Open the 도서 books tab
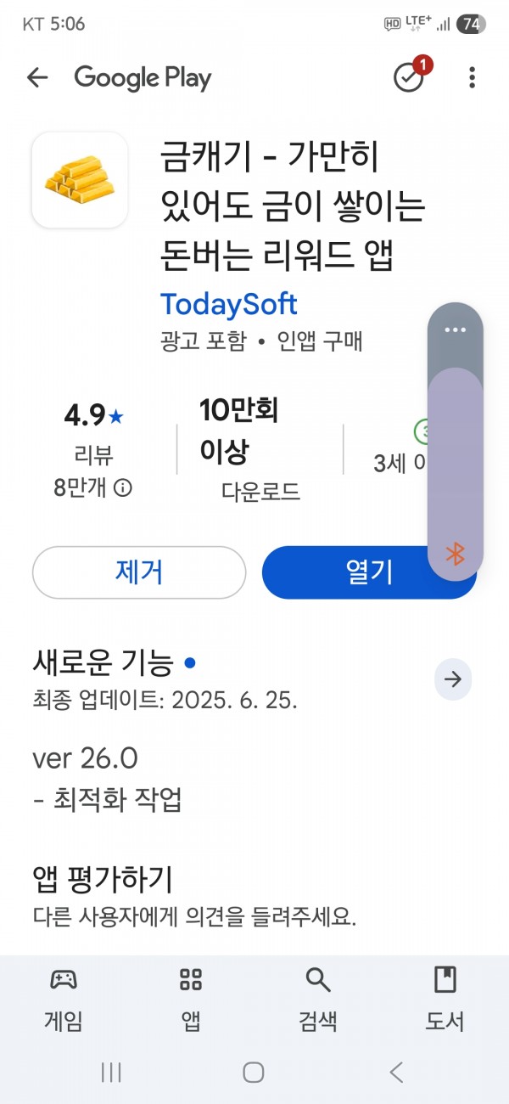509x1104 pixels. (x=445, y=999)
